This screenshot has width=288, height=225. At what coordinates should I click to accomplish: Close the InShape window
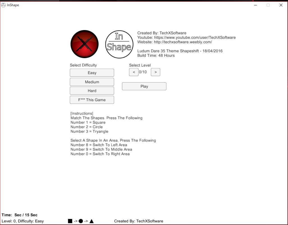(x=281, y=5)
